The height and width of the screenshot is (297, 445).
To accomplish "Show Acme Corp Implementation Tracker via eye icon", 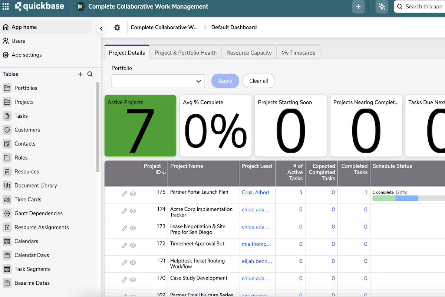I will point(132,210).
